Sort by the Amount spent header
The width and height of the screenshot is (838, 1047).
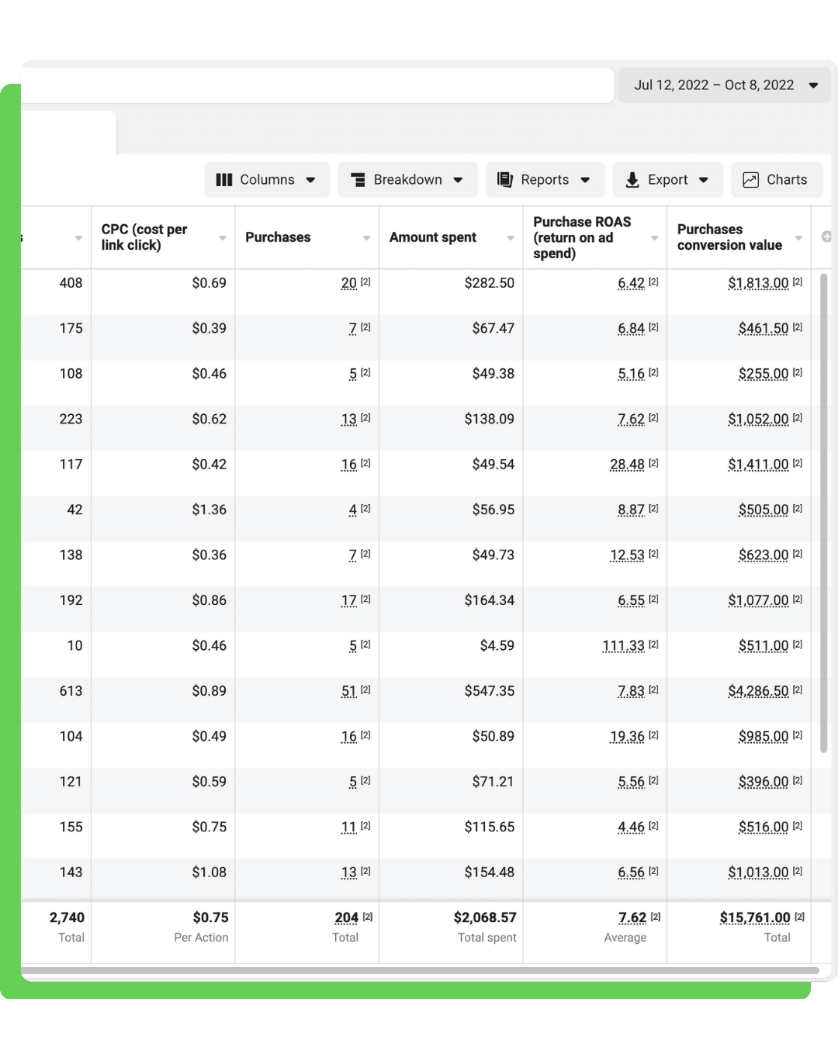[x=433, y=237]
